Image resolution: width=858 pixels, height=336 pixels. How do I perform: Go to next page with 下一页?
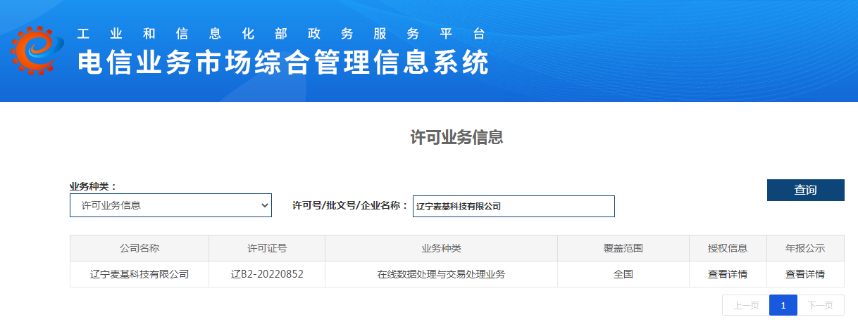pos(820,305)
